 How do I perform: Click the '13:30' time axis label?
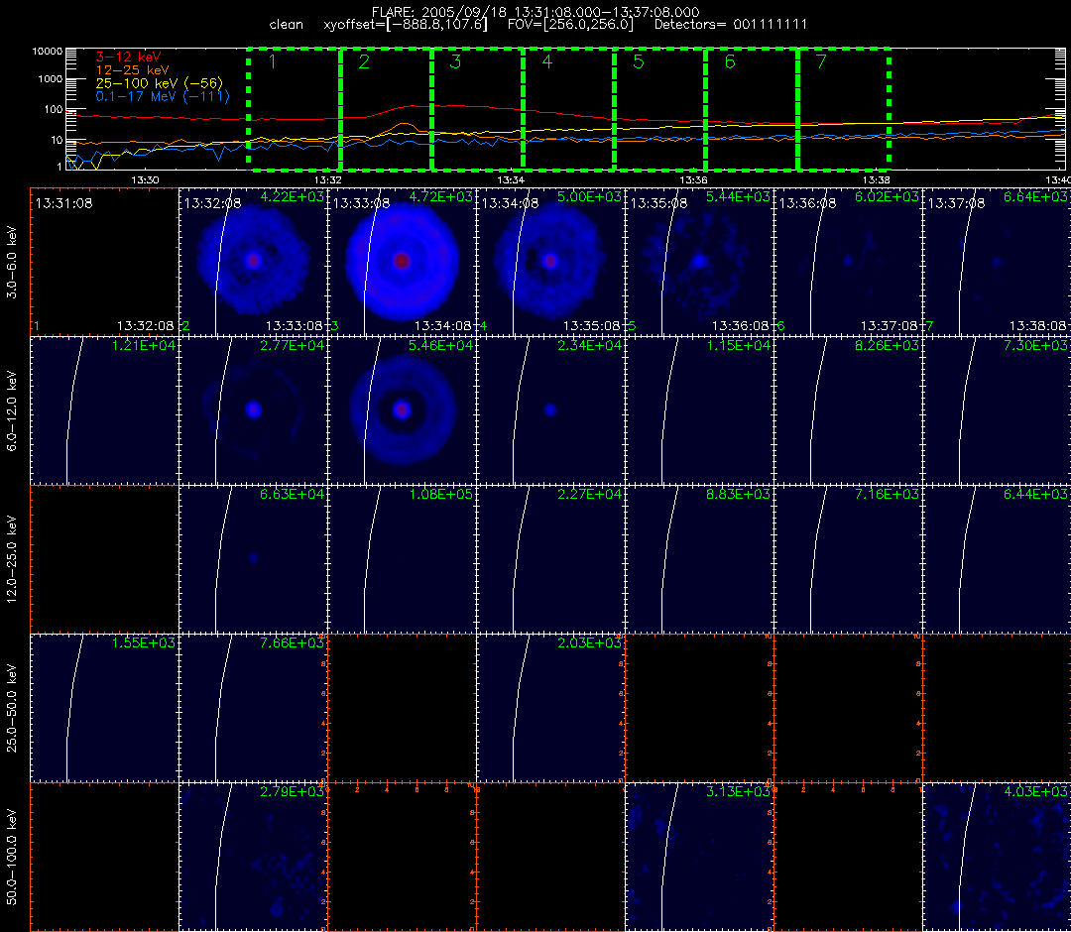point(145,180)
